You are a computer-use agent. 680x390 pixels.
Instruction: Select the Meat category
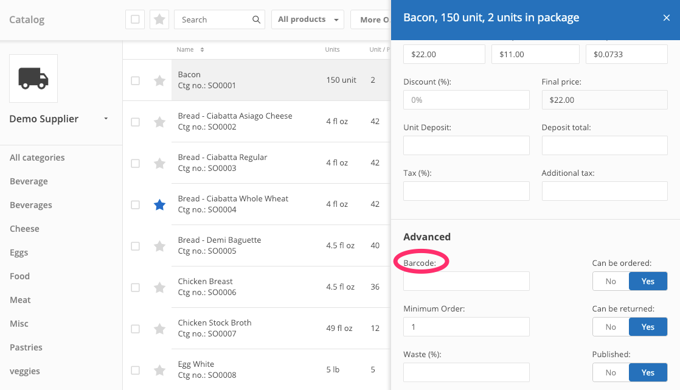click(20, 300)
